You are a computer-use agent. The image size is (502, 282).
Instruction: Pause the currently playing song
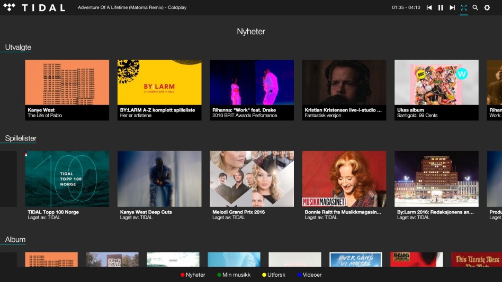(x=441, y=7)
